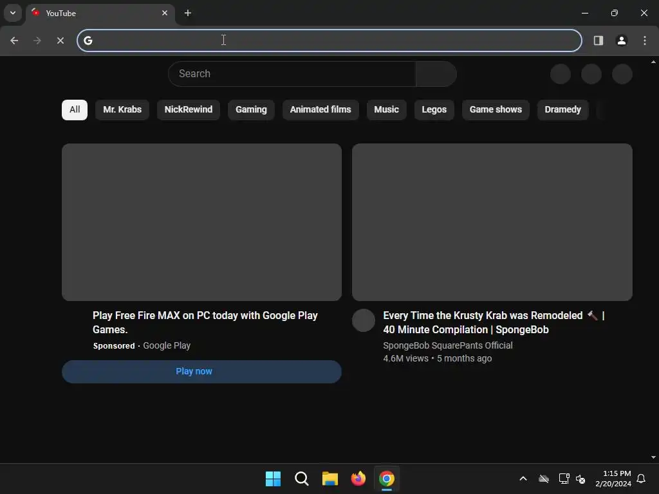Click the muted volume tray icon

coord(580,479)
